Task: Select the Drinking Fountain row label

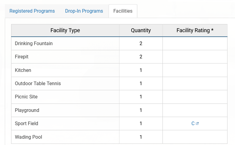Action: pos(34,43)
